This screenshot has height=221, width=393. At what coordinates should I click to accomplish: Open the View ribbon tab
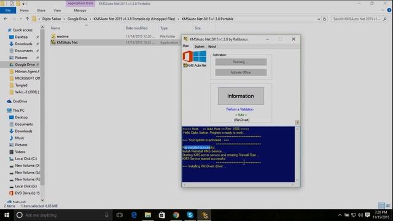point(57,10)
